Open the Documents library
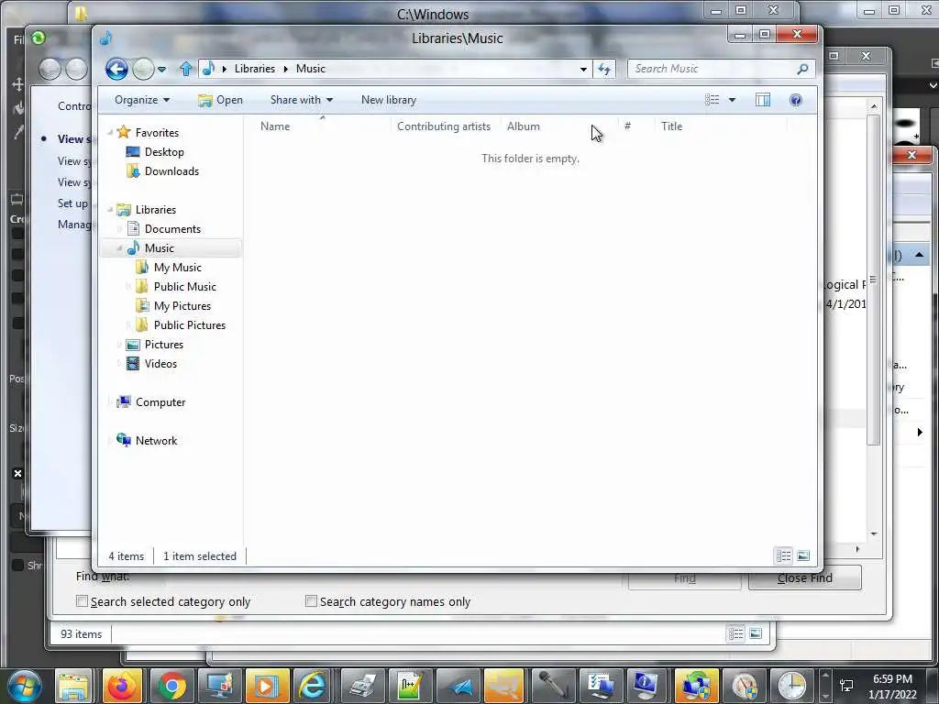The height and width of the screenshot is (704, 939). click(x=172, y=228)
